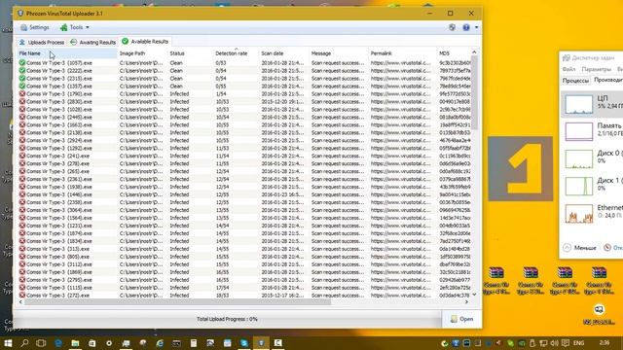Click the Total Upload Progress bar
Screen dimensions: 623x350
(227, 319)
